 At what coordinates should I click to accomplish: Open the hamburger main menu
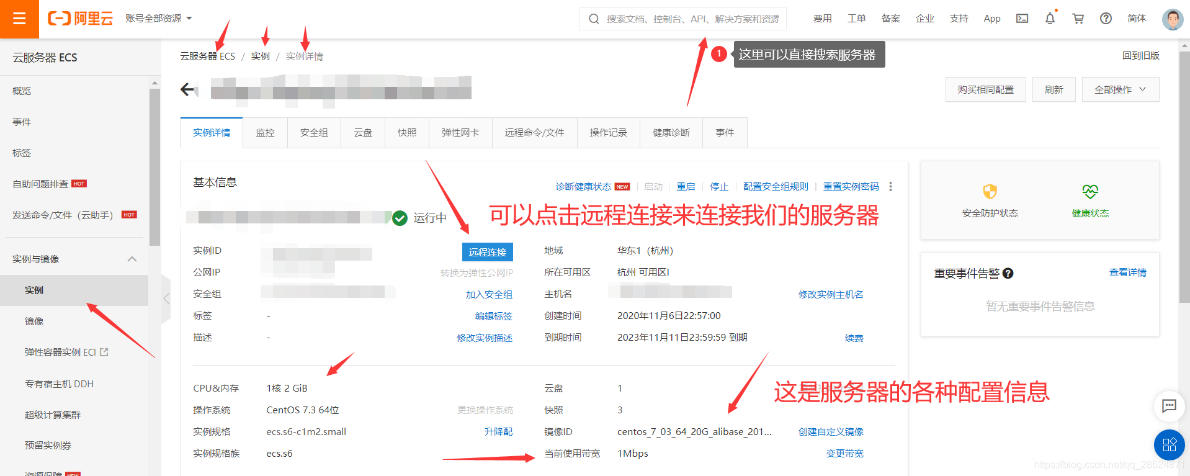(x=19, y=19)
